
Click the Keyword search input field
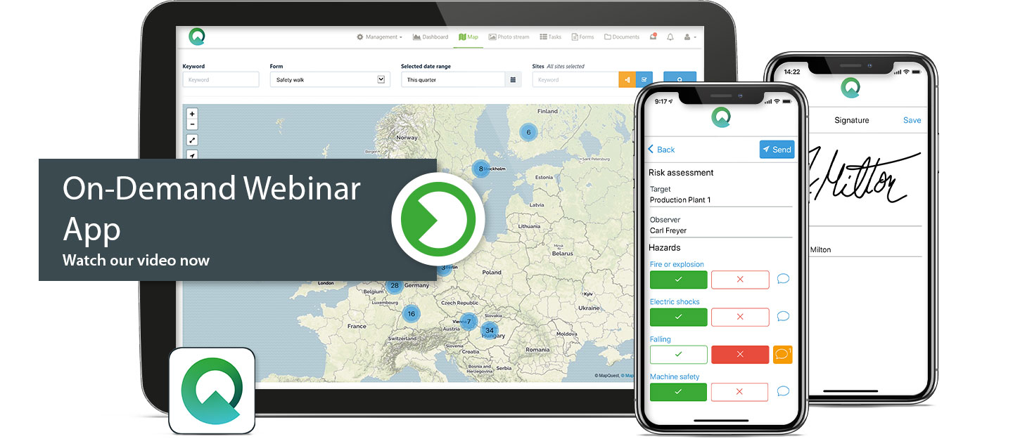click(220, 80)
